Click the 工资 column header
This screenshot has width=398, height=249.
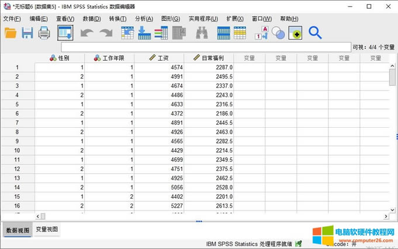159,58
